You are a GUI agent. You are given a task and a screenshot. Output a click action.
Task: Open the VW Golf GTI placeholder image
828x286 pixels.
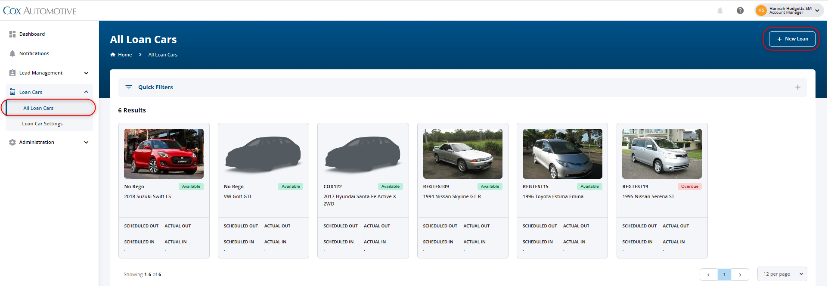click(x=264, y=154)
